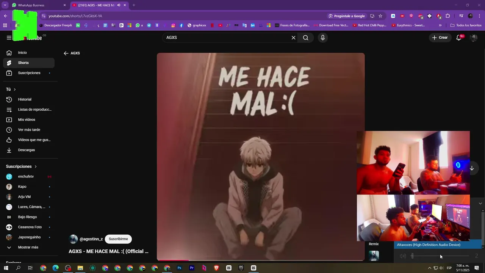Open the Instagram bookmark icon
Image resolution: width=485 pixels, height=273 pixels.
(173, 25)
